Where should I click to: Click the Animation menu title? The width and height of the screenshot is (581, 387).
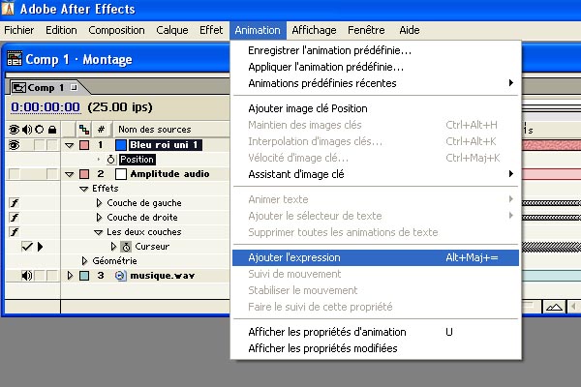(258, 30)
